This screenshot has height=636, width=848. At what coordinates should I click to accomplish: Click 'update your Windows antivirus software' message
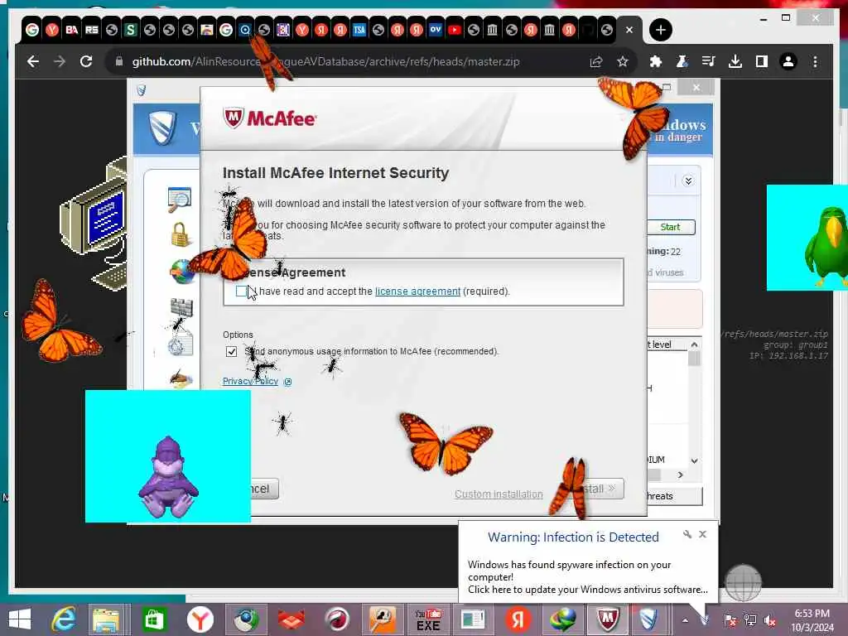(587, 590)
